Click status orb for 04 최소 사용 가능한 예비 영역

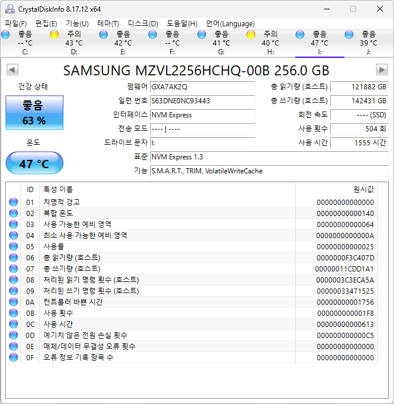coord(13,235)
